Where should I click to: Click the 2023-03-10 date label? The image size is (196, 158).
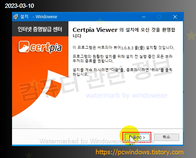pyautogui.click(x=19, y=6)
